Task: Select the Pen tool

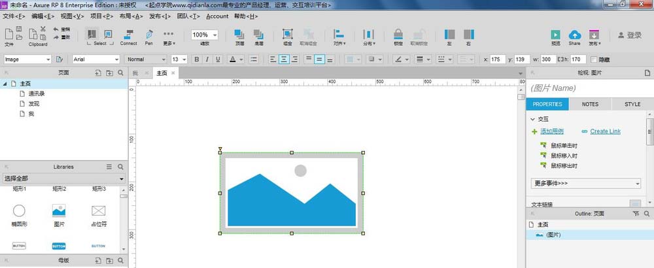Action: pyautogui.click(x=149, y=34)
